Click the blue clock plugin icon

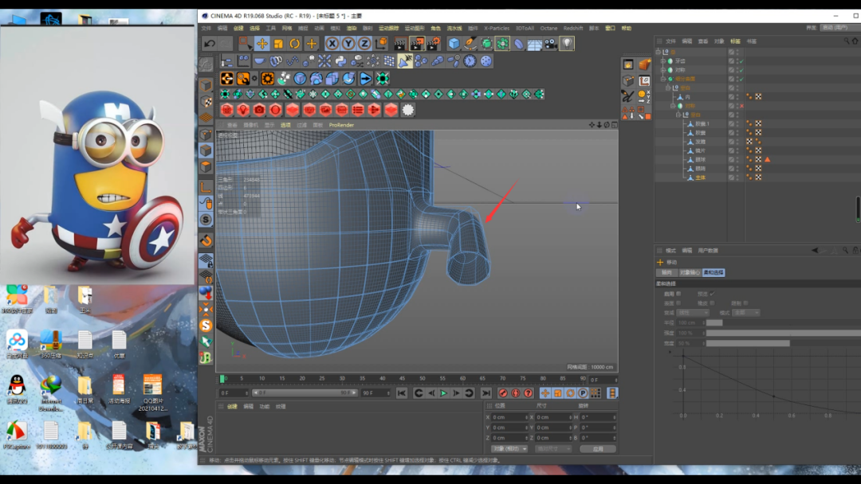(470, 60)
